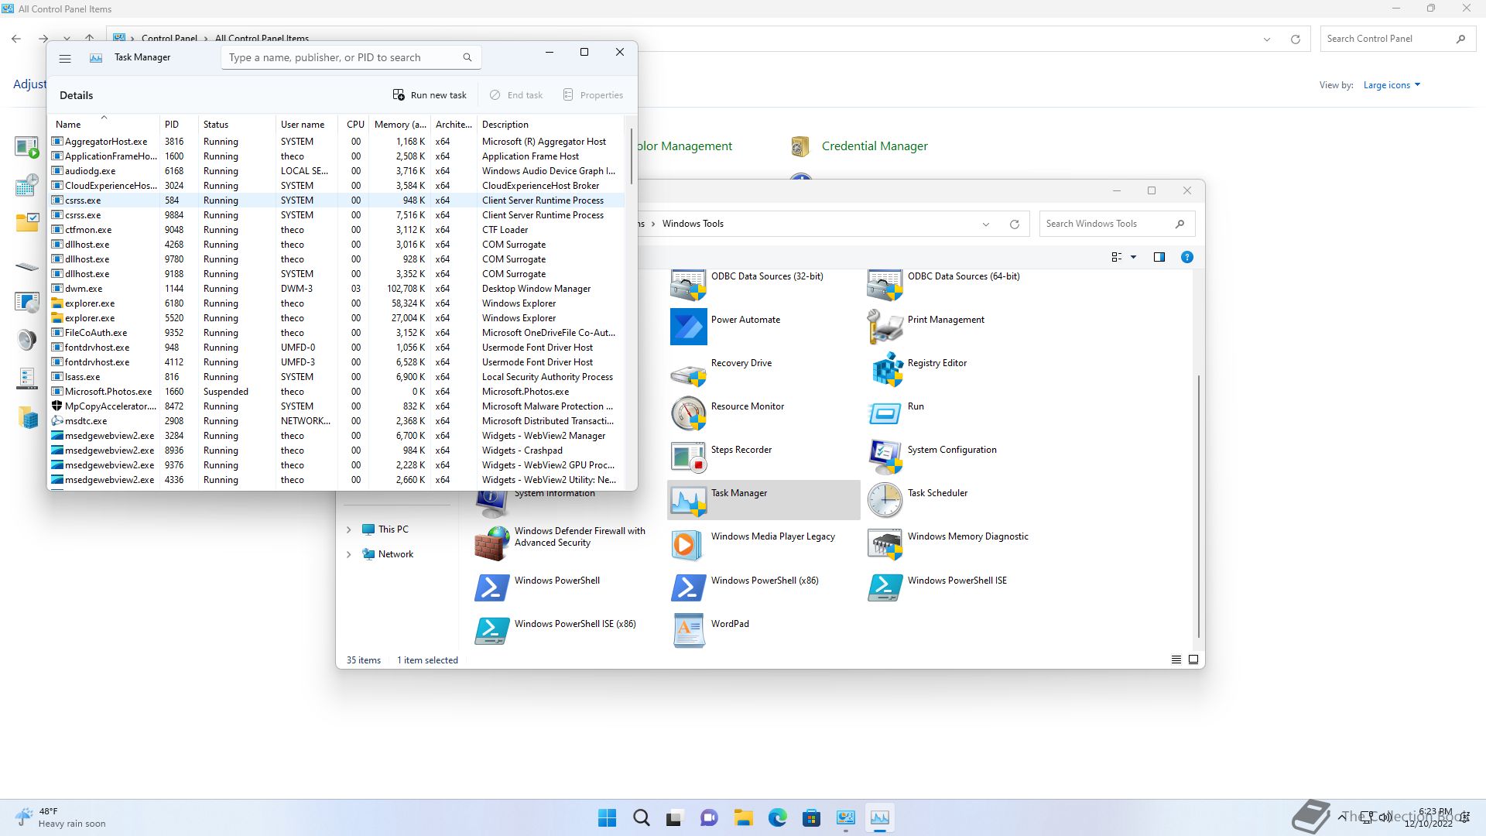Select msdtc.exe process row
The height and width of the screenshot is (836, 1486).
point(337,421)
